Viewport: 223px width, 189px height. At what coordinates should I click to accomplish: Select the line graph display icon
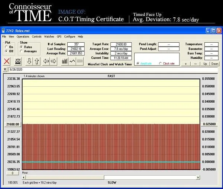[72, 61]
